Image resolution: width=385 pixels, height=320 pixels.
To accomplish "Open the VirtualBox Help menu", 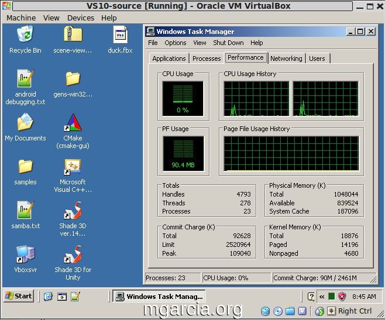I will [x=109, y=18].
